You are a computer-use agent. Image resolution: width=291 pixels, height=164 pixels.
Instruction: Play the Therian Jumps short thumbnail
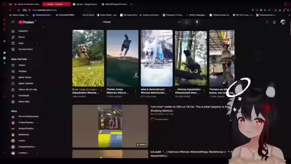pyautogui.click(x=122, y=58)
